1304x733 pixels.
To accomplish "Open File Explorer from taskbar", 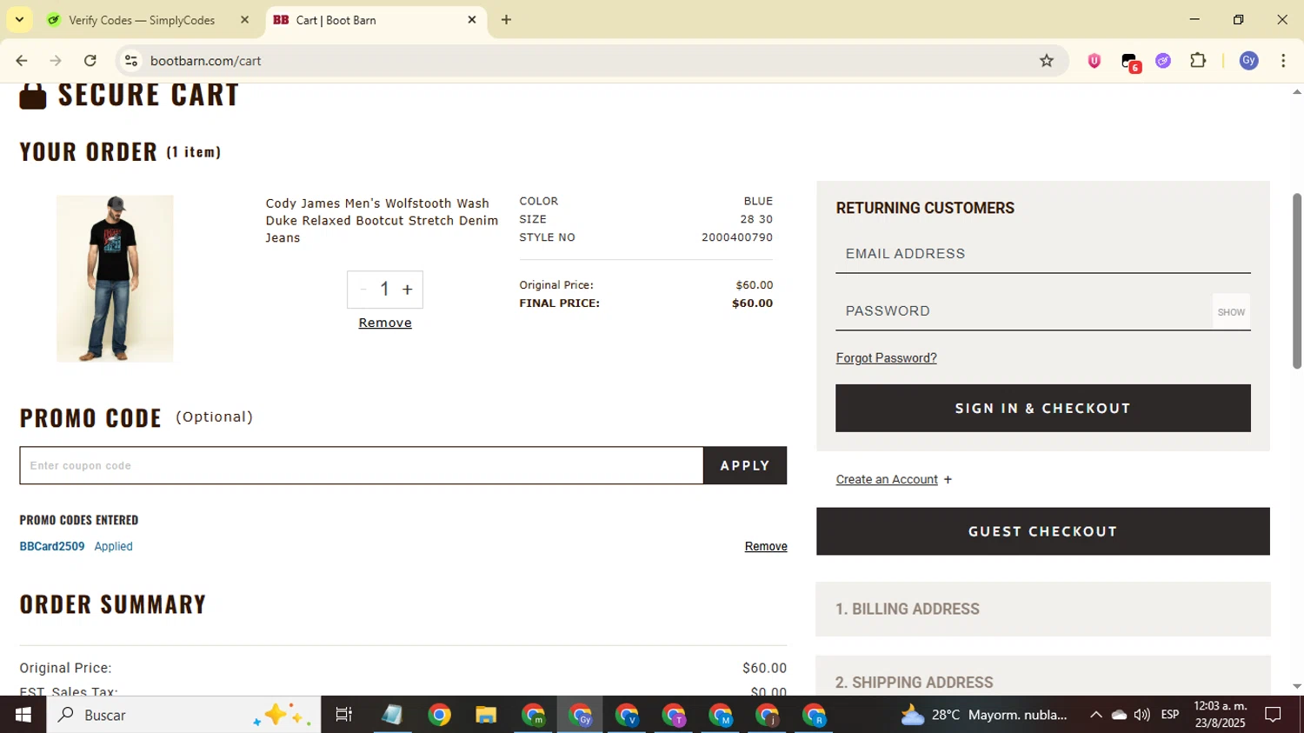I will [x=486, y=715].
